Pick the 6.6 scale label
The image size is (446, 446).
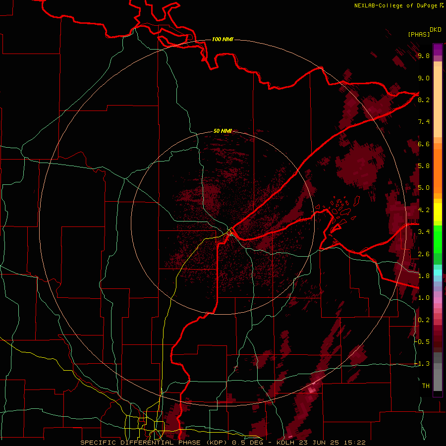pos(424,144)
